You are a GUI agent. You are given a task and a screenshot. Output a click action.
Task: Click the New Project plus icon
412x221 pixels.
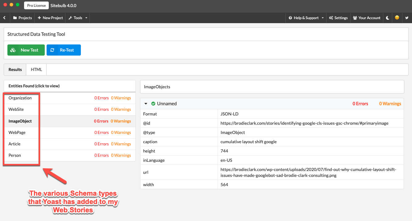click(x=39, y=18)
